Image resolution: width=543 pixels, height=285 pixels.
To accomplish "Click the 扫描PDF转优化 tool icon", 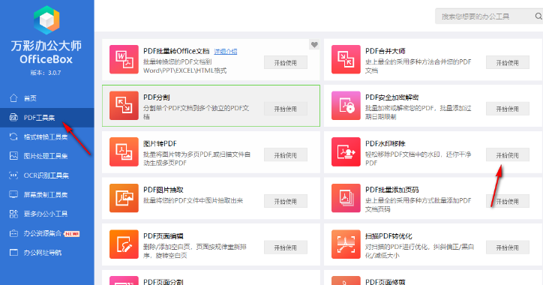I will tap(346, 244).
